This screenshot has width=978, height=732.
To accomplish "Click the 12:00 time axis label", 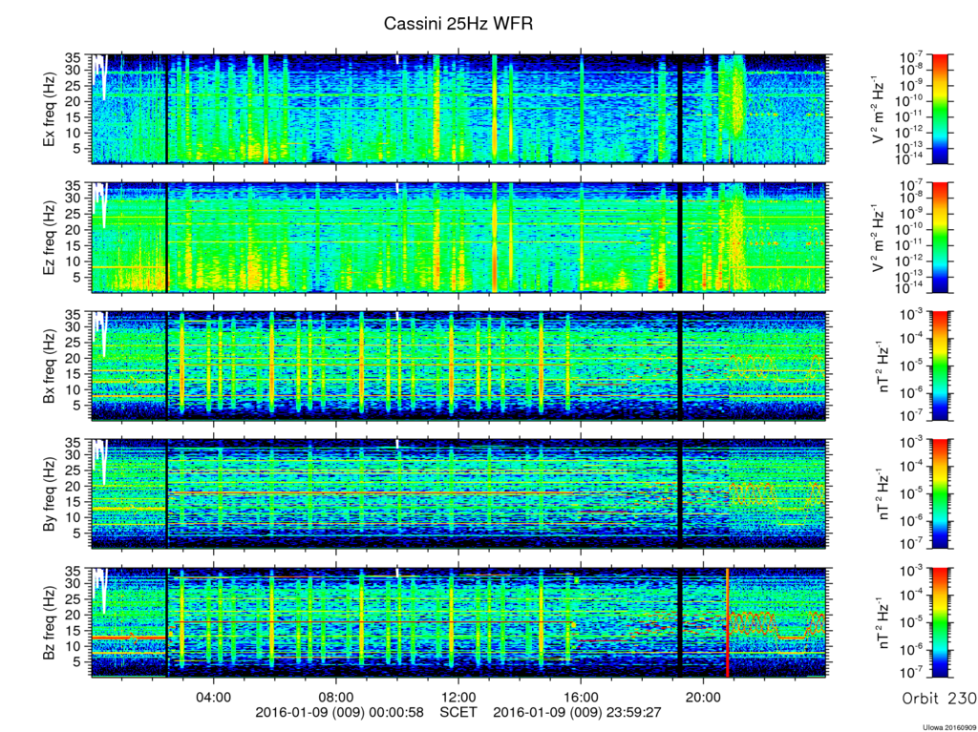I will coord(458,697).
